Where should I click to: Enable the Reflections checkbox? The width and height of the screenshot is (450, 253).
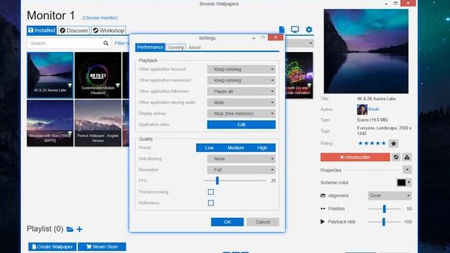[211, 203]
